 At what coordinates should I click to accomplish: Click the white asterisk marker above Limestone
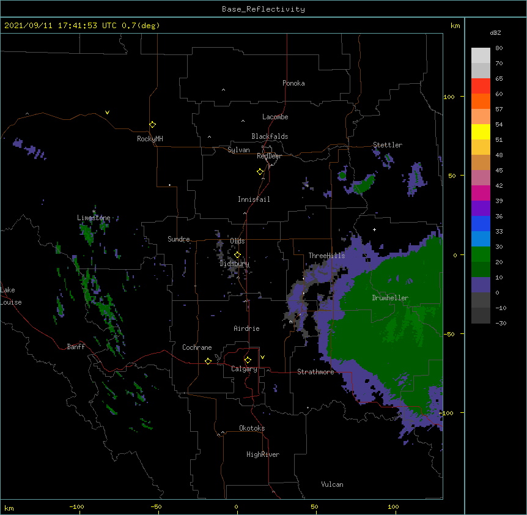(x=94, y=212)
